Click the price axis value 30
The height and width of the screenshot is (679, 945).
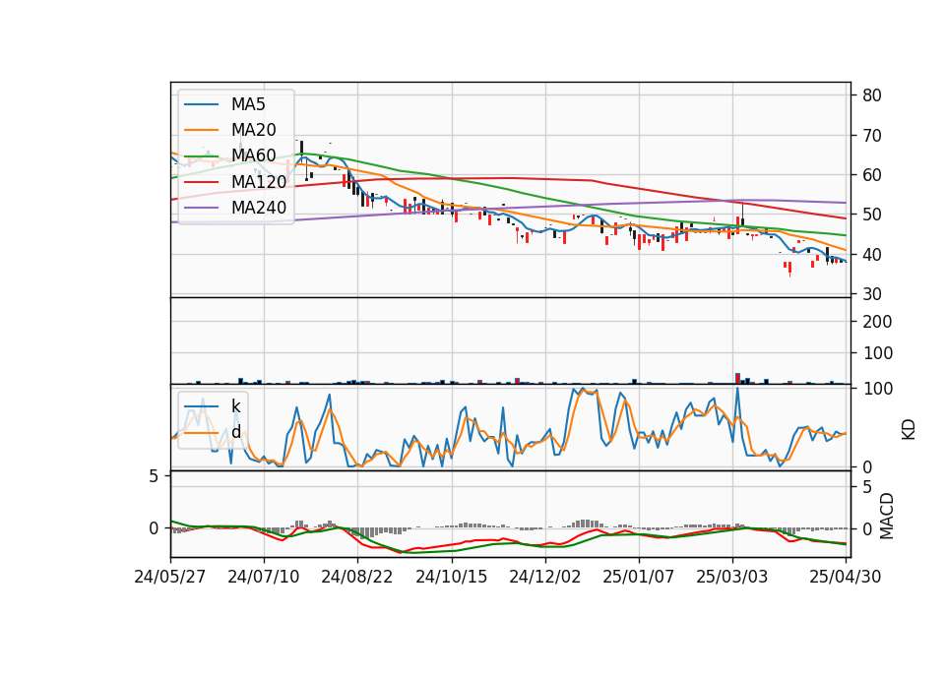pyautogui.click(x=871, y=294)
